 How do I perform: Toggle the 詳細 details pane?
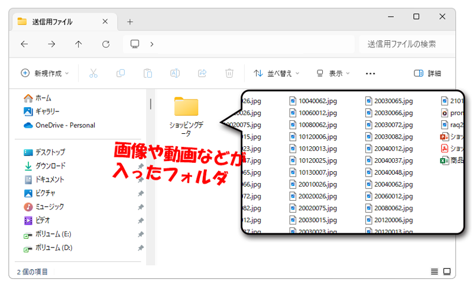pos(427,73)
